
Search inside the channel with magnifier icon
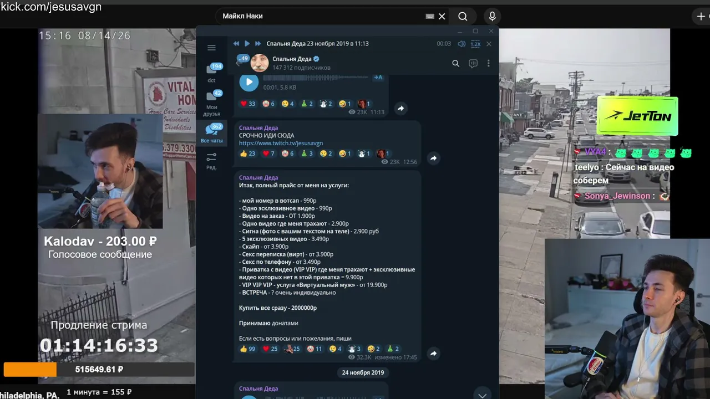pyautogui.click(x=455, y=64)
